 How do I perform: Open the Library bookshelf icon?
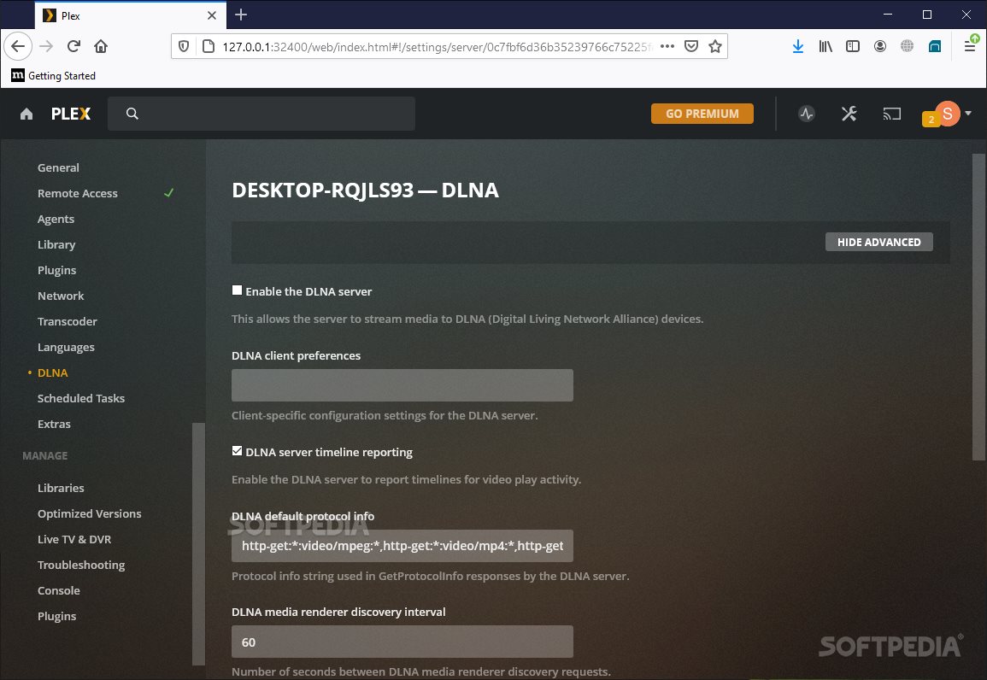825,46
